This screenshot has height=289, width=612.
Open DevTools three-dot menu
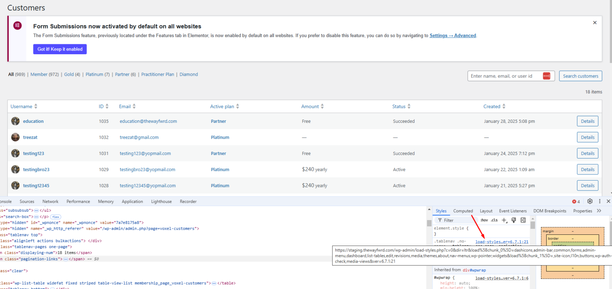coord(600,201)
